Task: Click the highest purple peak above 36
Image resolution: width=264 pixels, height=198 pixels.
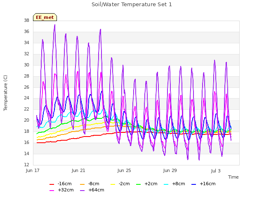Action: [55, 25]
